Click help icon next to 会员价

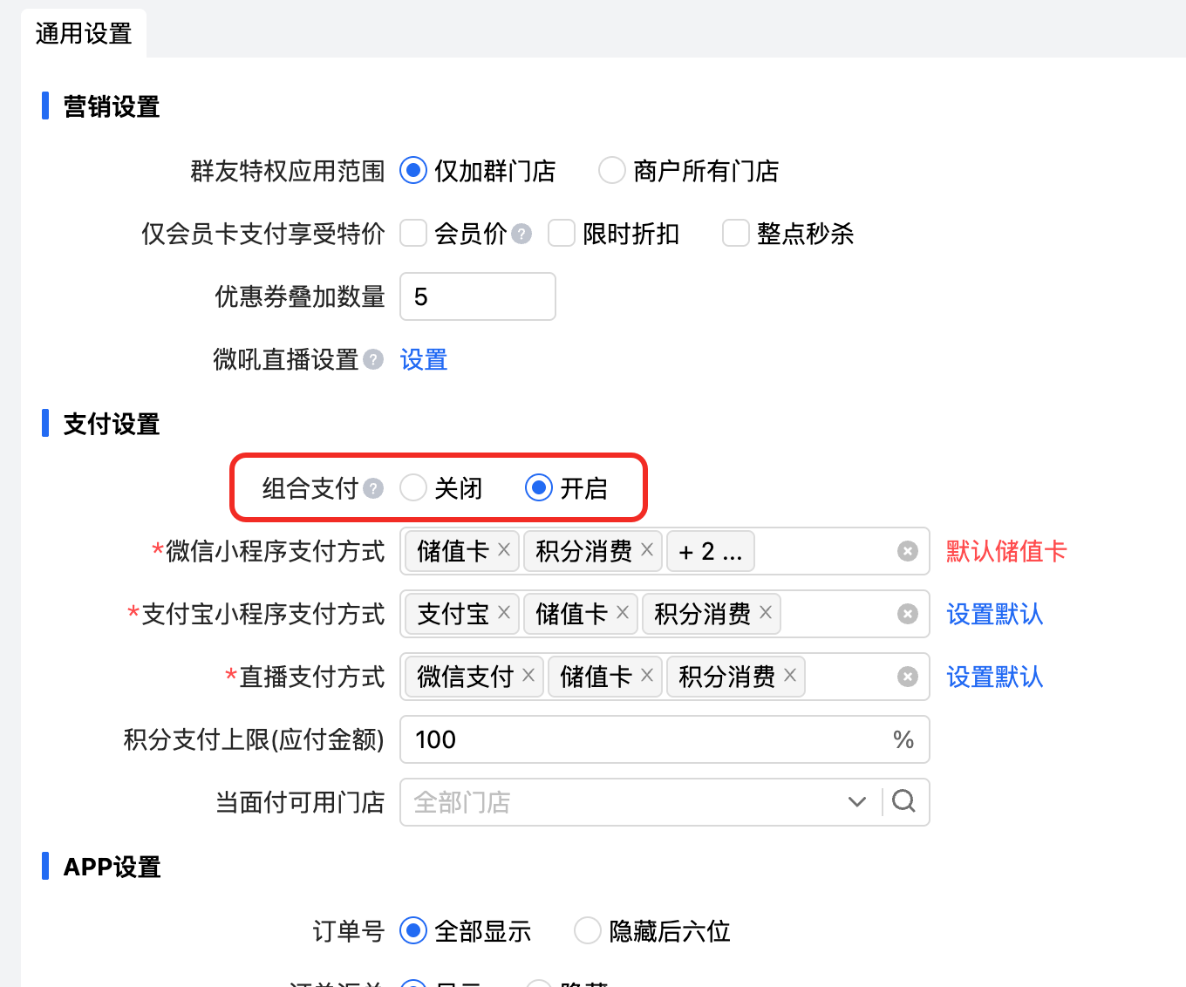pyautogui.click(x=521, y=234)
